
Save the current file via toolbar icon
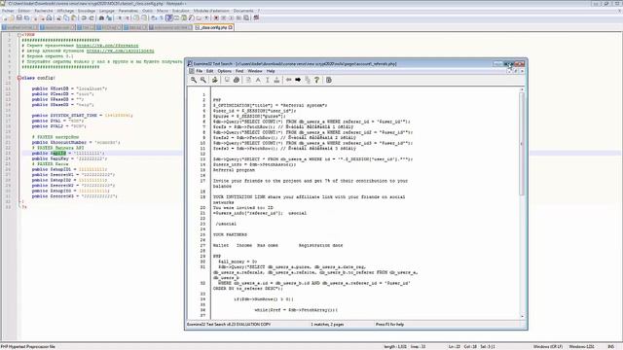(18, 17)
